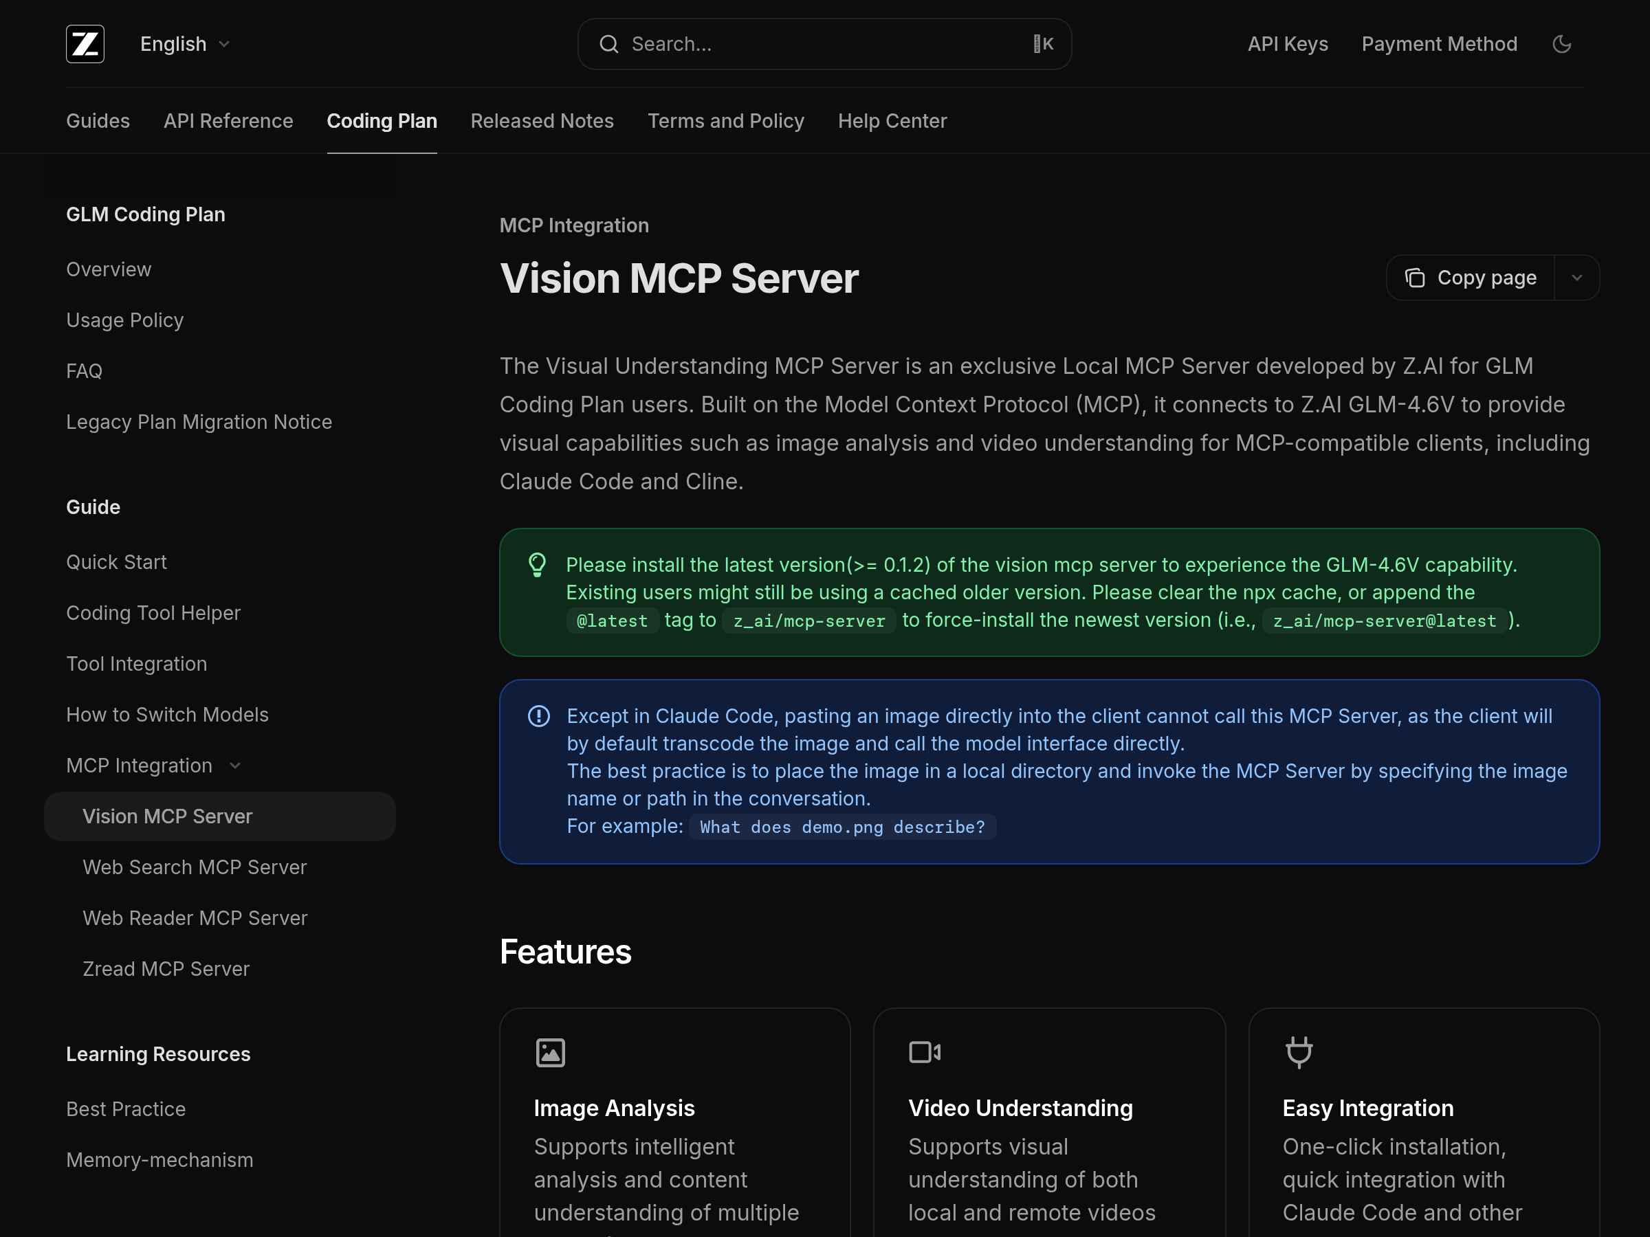Click the info circle icon in blue note
This screenshot has width=1650, height=1237.
click(538, 717)
